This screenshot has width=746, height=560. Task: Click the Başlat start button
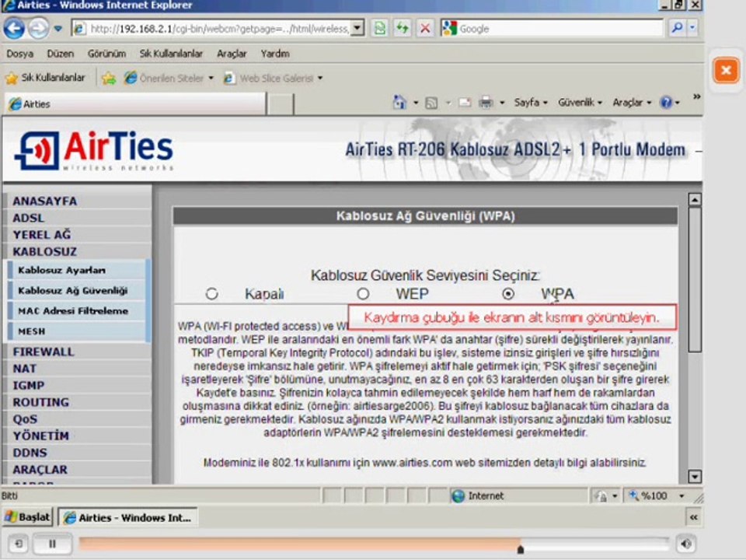pos(28,517)
